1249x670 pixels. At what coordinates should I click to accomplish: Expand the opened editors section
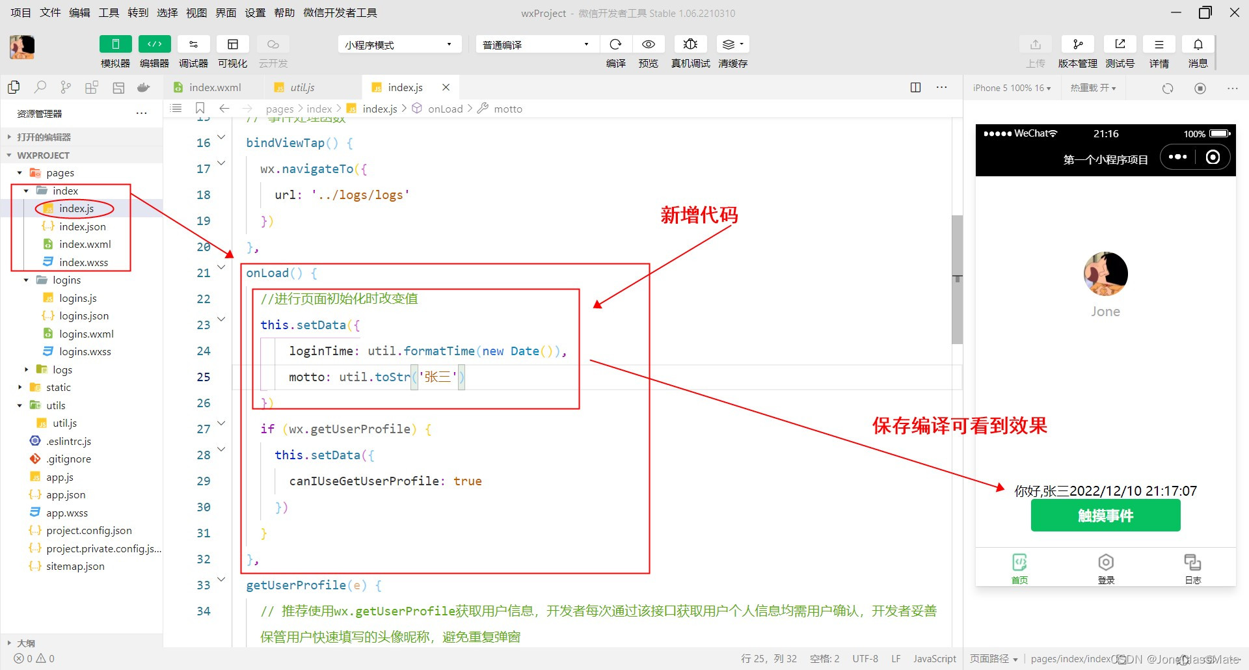[x=81, y=137]
